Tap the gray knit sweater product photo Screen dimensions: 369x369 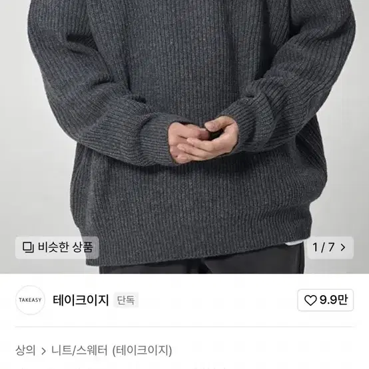coord(184,137)
